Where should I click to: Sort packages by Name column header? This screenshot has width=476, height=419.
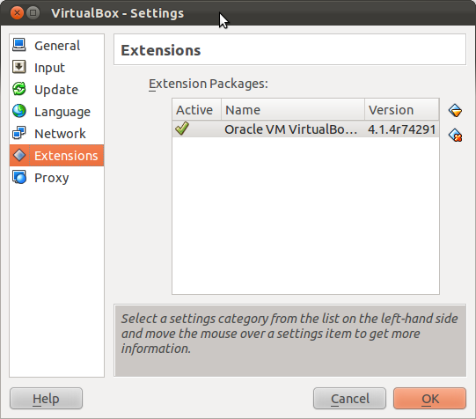point(293,110)
